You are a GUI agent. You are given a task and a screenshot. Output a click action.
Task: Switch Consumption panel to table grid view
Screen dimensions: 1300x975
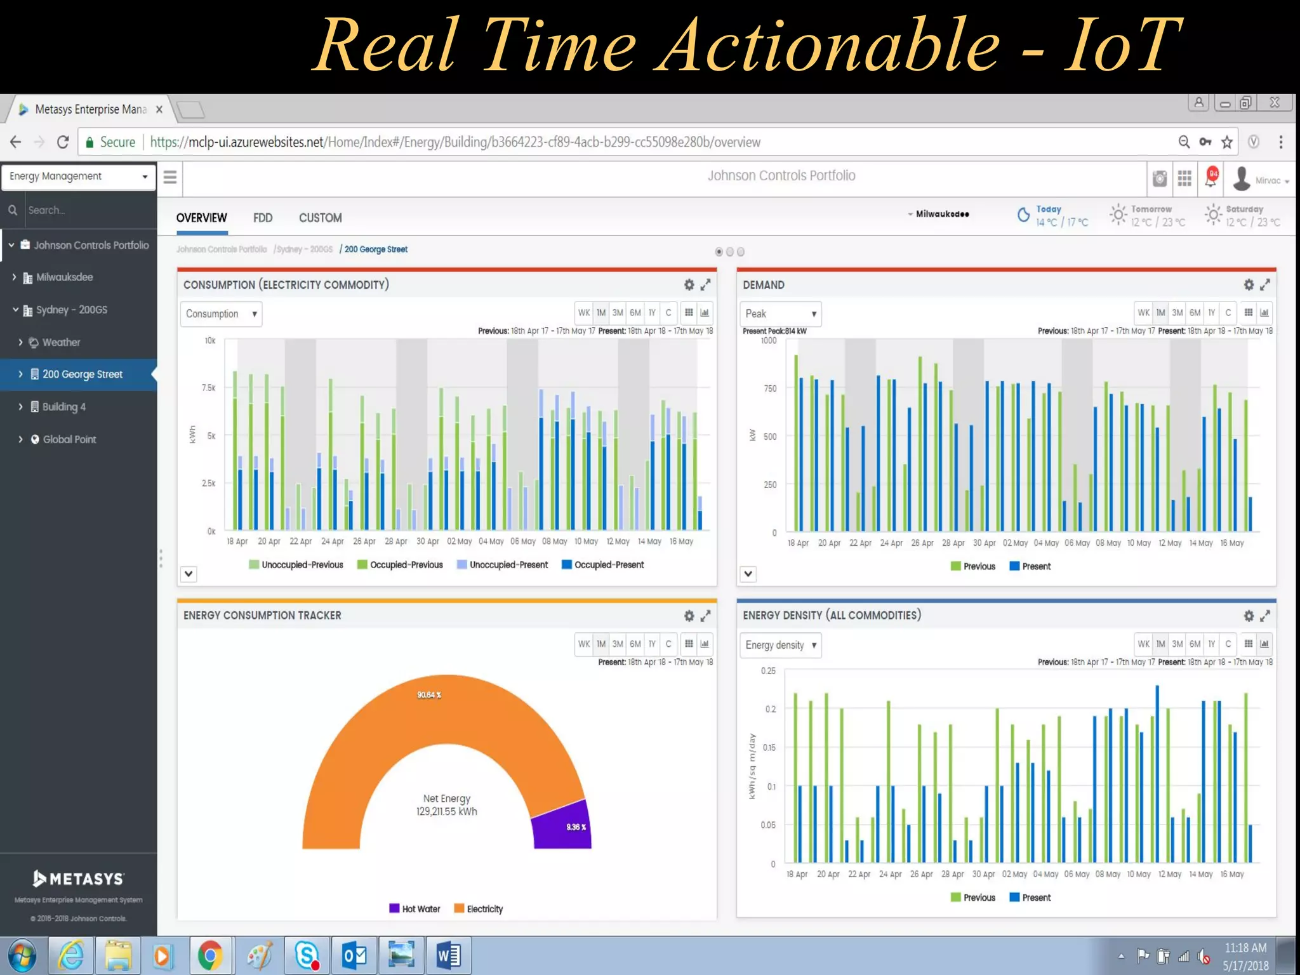[689, 312]
